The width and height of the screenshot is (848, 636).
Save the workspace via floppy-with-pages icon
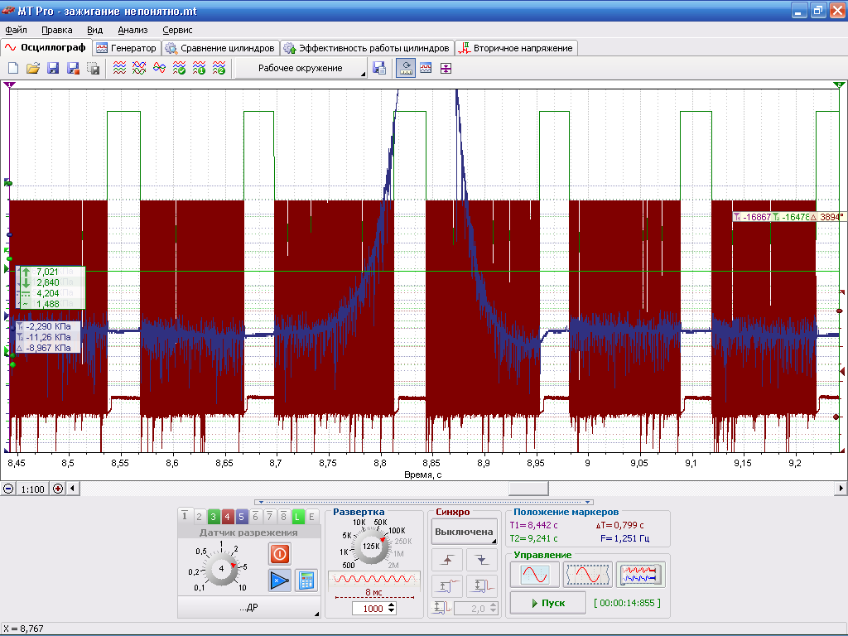coord(379,68)
